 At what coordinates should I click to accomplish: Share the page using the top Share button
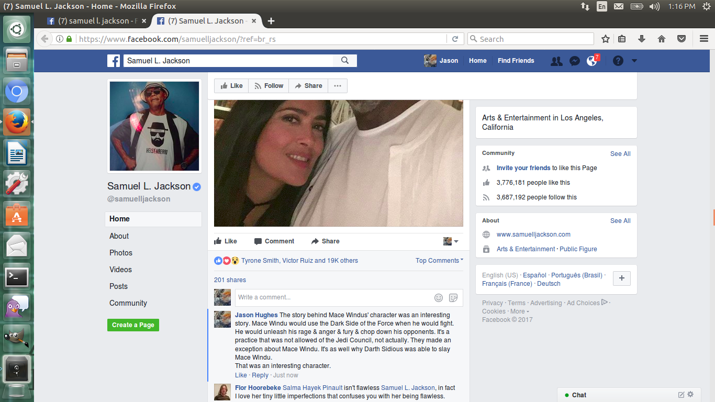(308, 86)
